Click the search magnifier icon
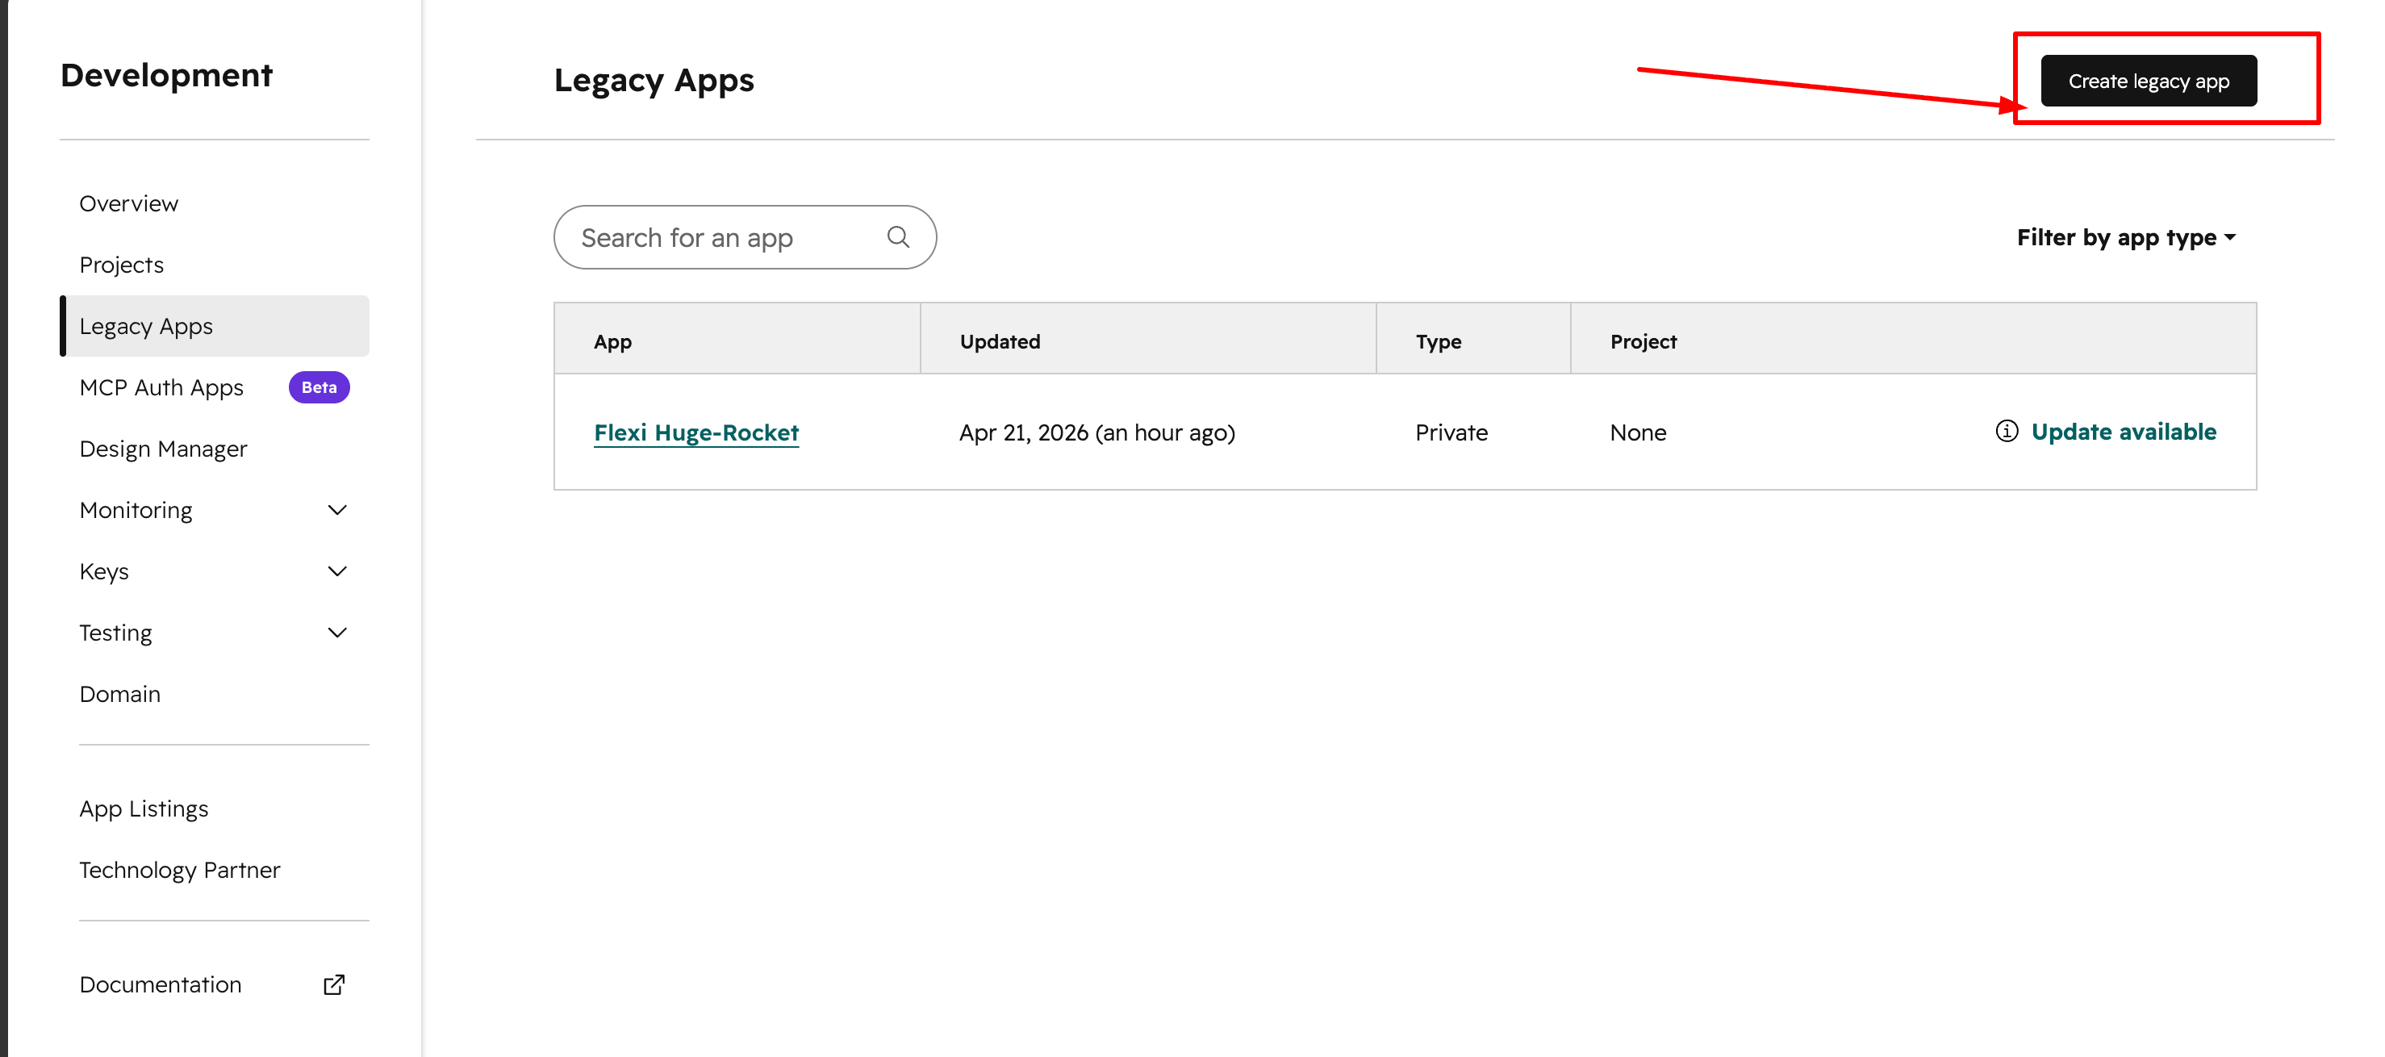This screenshot has width=2385, height=1057. 897,237
